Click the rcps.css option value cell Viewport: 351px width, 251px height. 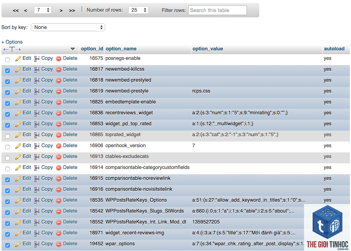[x=201, y=91]
